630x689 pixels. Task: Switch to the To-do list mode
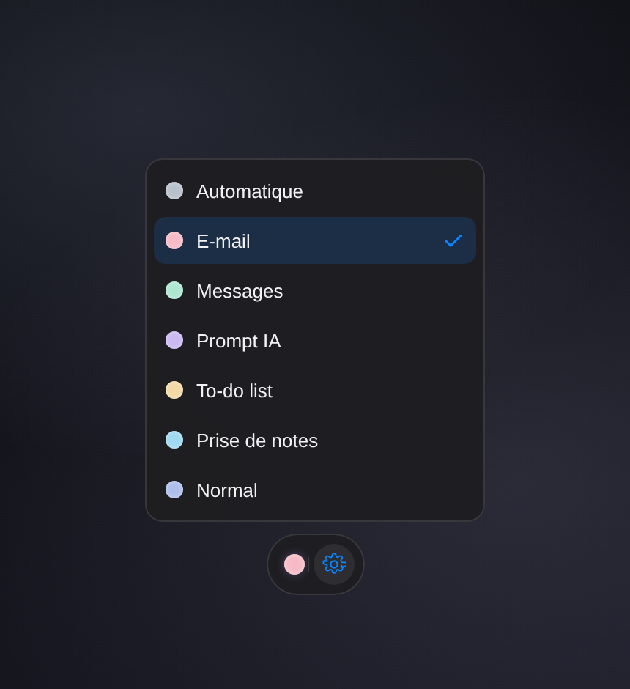coord(315,390)
